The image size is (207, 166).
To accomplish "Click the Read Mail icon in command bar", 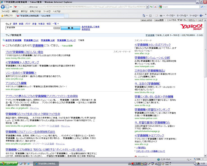I will click(157, 15).
